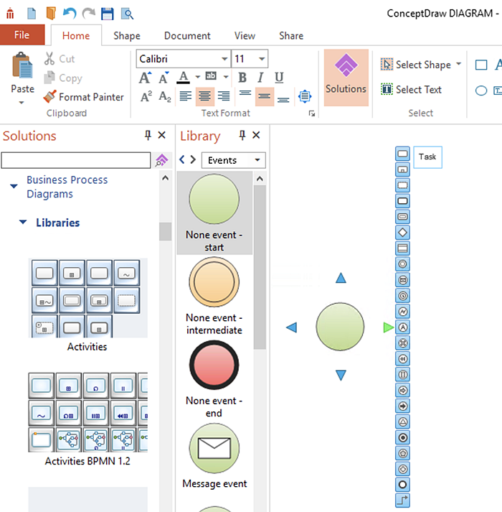Click Select Shape tool
The height and width of the screenshot is (512, 502).
pyautogui.click(x=416, y=65)
